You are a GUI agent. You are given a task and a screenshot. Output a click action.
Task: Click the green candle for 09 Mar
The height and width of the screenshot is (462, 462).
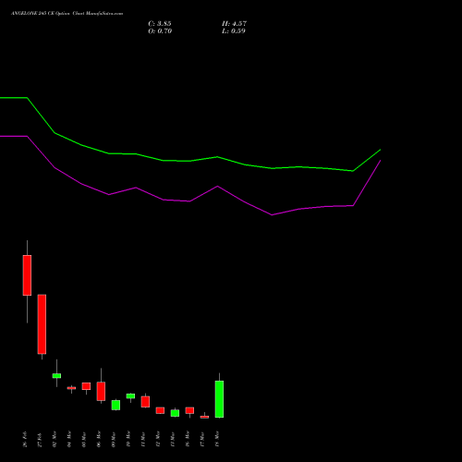[x=115, y=405]
